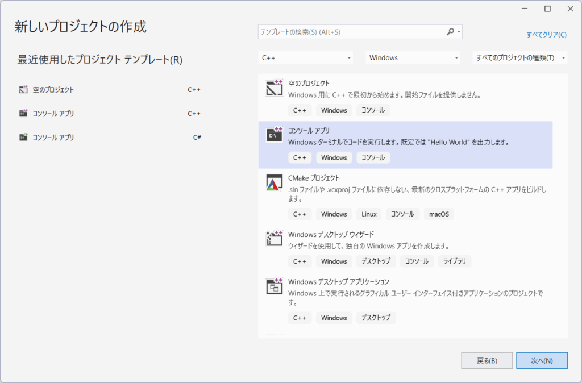The height and width of the screenshot is (383, 582).
Task: Click Windows tag under CMake プロジェクト
Action: click(334, 214)
